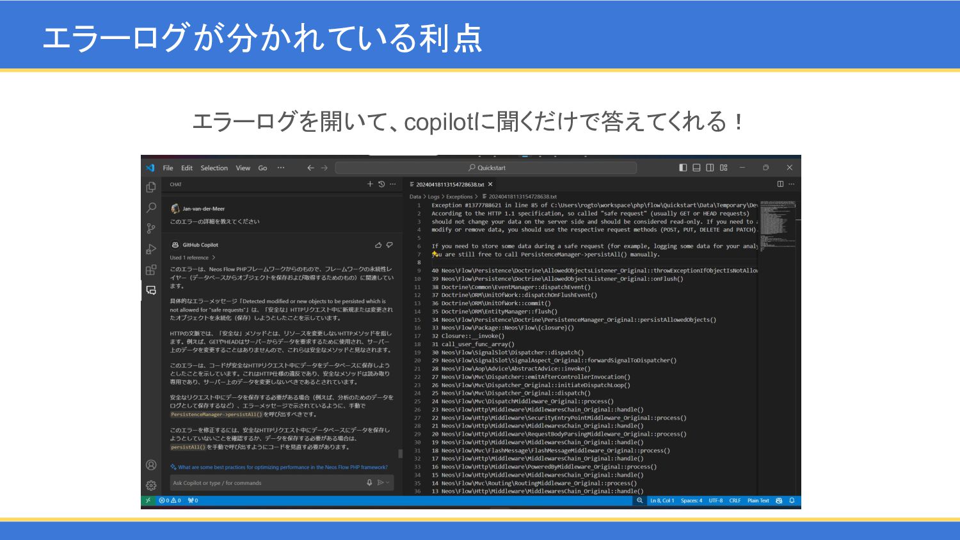
Task: Show chat history
Action: pos(381,184)
